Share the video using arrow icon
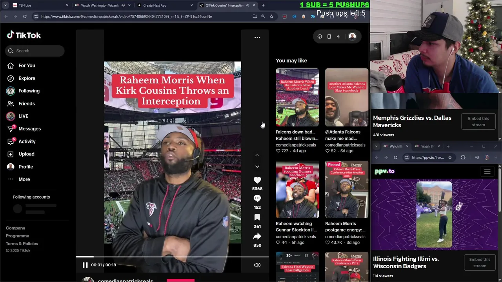The height and width of the screenshot is (282, 502). pyautogui.click(x=257, y=236)
